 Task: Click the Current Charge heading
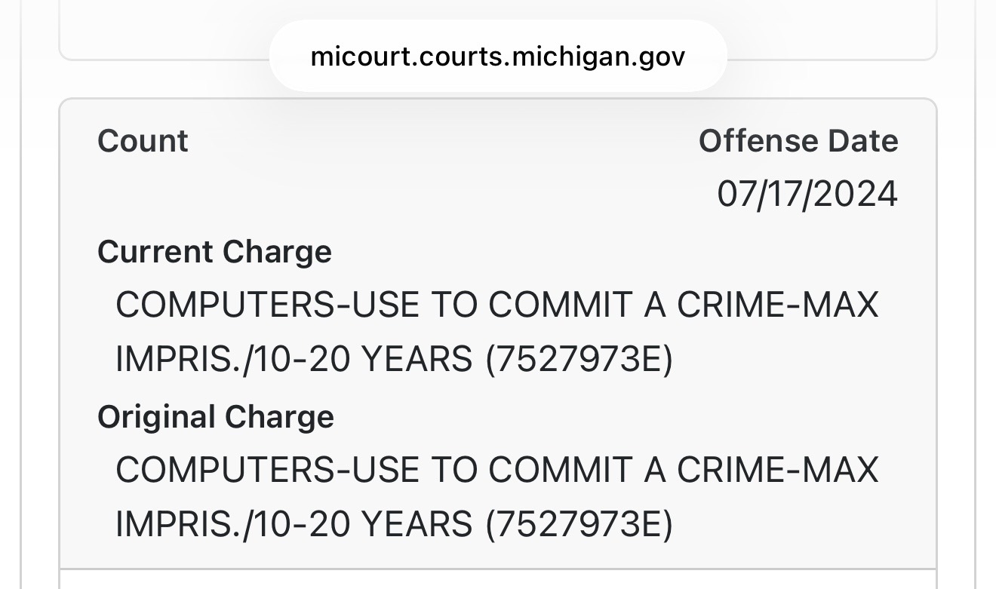point(214,252)
